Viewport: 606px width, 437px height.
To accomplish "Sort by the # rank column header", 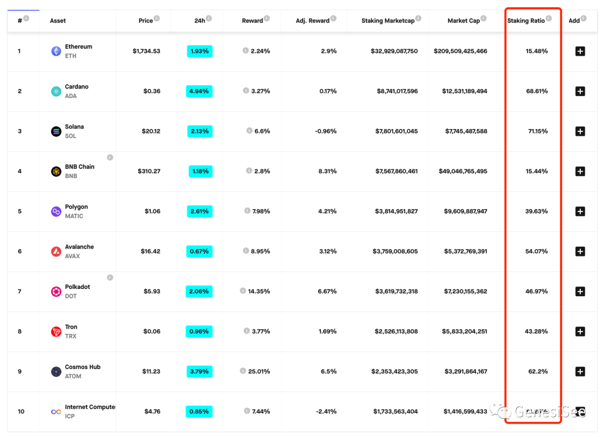I will (20, 21).
